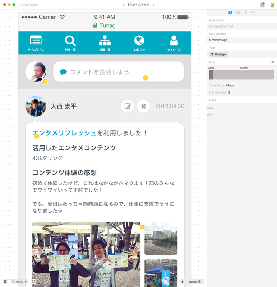The width and height of the screenshot is (277, 287).
Task: Open the knife slices tab
Action: 245,13
